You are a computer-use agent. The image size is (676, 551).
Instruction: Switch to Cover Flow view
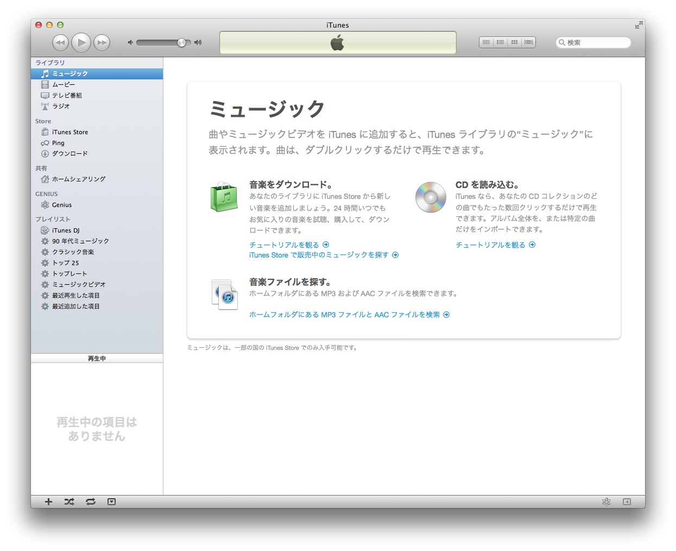click(528, 42)
